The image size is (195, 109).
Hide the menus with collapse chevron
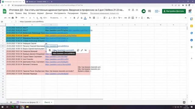[x=186, y=18]
